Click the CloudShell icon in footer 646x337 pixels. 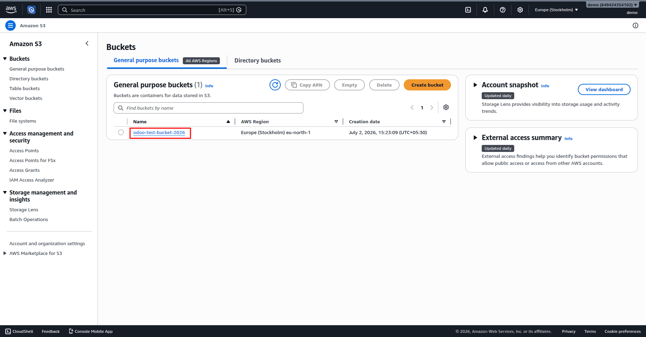coord(8,331)
